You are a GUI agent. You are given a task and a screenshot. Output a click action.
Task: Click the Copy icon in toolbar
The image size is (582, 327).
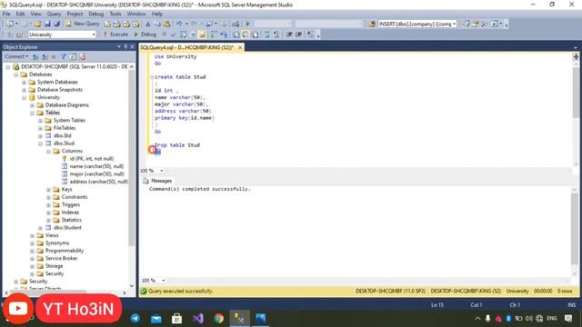pos(157,25)
